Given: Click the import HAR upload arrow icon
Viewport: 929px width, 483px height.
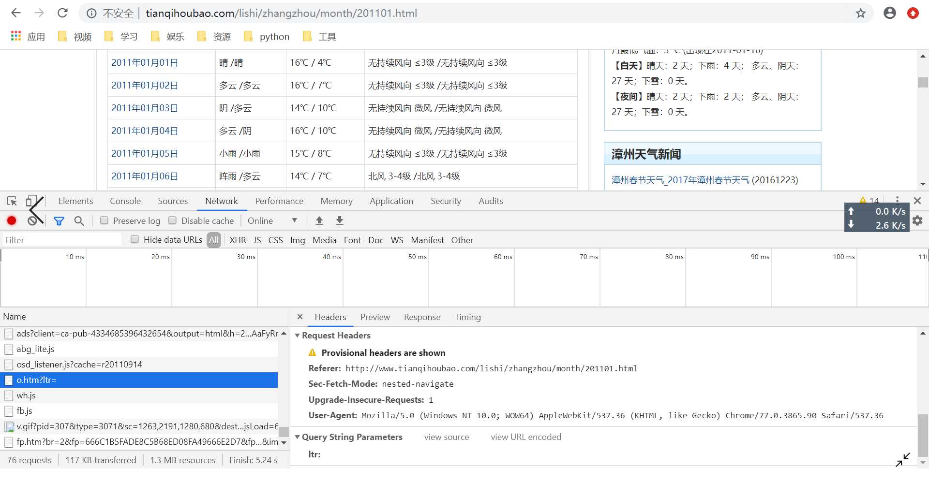Looking at the screenshot, I should [x=319, y=220].
